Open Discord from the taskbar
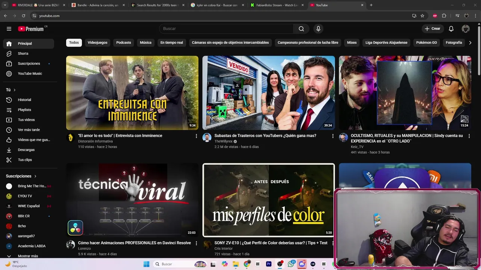481x270 pixels. click(302, 264)
